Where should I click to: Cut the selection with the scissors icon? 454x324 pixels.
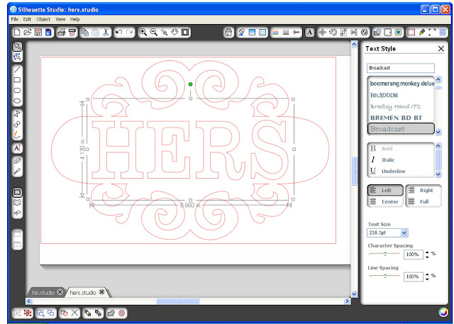click(106, 32)
